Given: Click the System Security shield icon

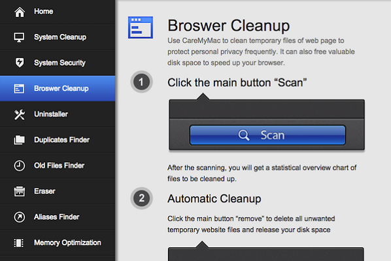Looking at the screenshot, I should (x=20, y=63).
